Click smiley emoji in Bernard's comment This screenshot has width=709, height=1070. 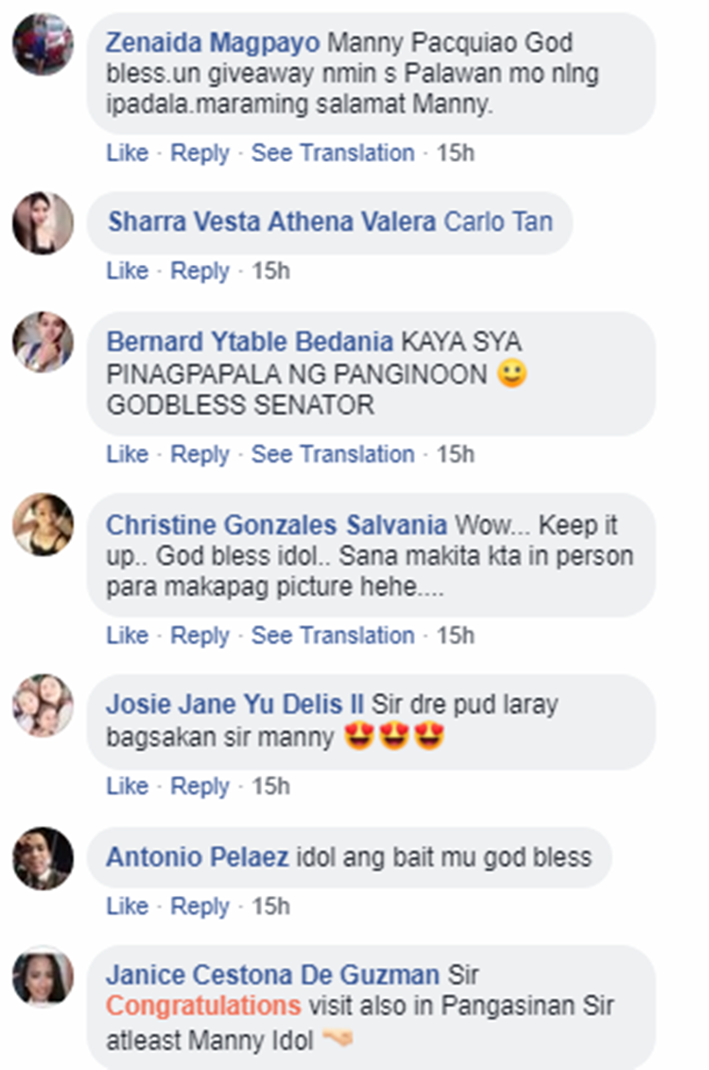click(511, 374)
